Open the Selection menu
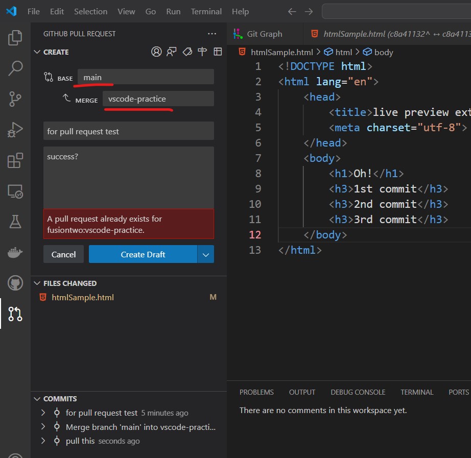Screen dimensions: 471x458 click(x=91, y=11)
